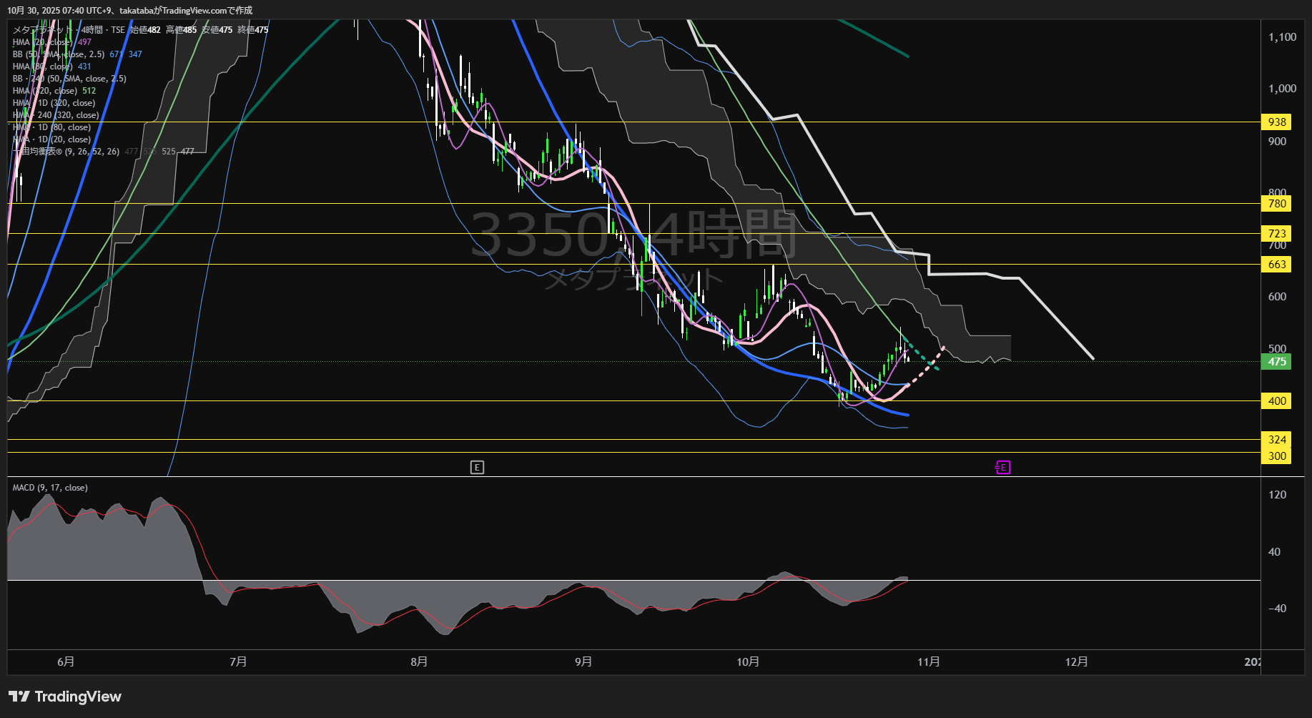Click the yellow 663 horizontal line label
This screenshot has width=1312, height=718.
(x=1276, y=265)
